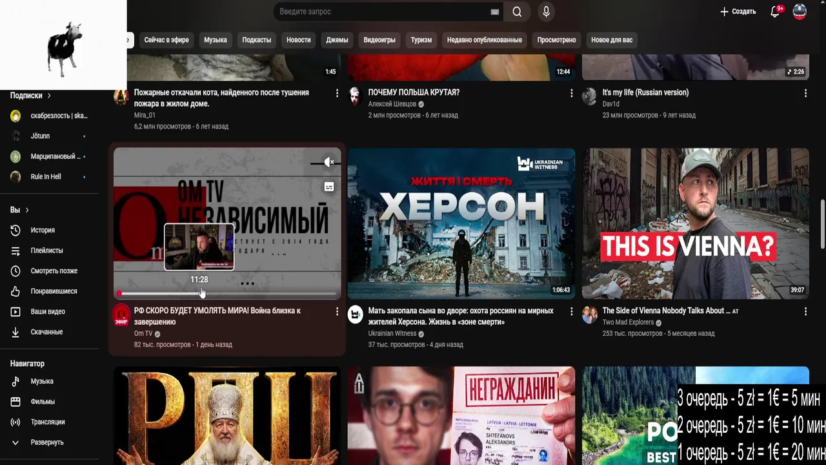
Task: Open options menu for ПОЧЕМУ ПОЛЬША КРУТАЯ video
Action: [x=571, y=94]
